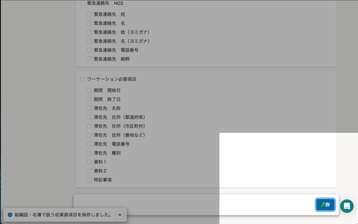Image resolution: width=358 pixels, height=224 pixels.
Task: Check the 資料１ checkbox
Action: [x=89, y=162]
